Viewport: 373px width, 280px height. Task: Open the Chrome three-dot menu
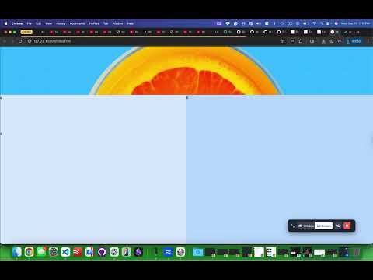[x=368, y=41]
